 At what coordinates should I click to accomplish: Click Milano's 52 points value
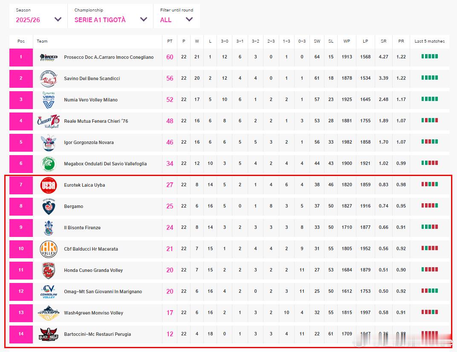point(170,100)
